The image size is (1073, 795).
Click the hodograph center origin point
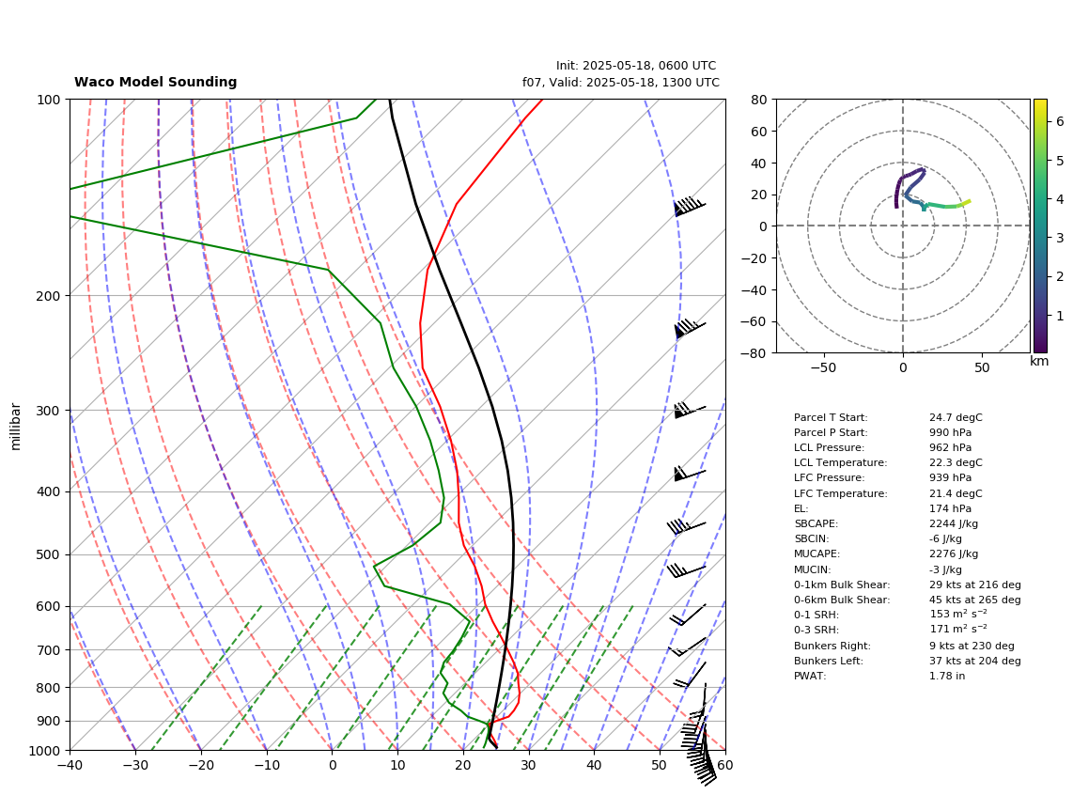pos(903,226)
